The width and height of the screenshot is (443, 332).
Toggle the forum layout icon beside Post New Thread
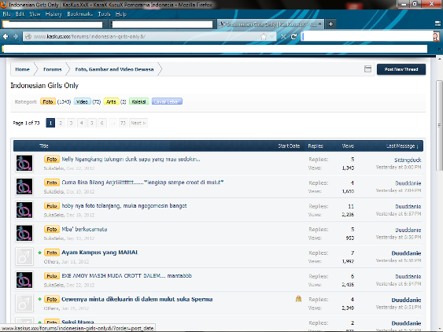(367, 69)
